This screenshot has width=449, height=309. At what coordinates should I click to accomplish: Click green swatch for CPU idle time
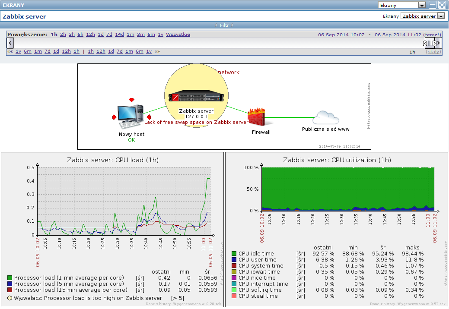(234, 254)
